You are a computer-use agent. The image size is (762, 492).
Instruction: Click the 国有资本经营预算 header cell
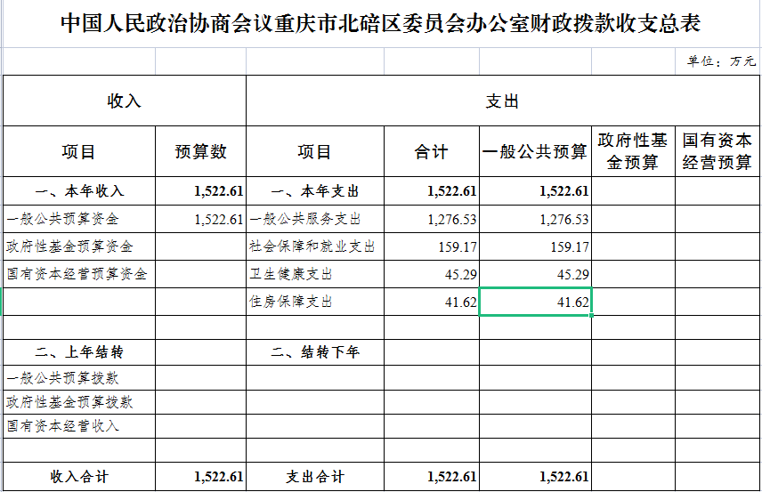717,151
